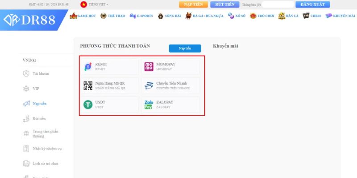
Task: Click the Vietnam flag icon
Action: point(83,4)
